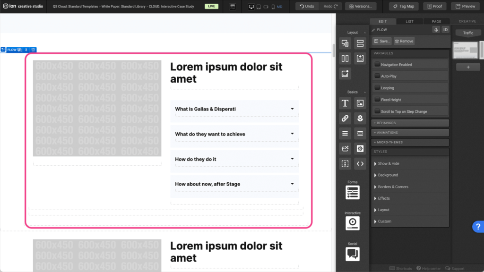Open the Forms element palette

(x=352, y=192)
